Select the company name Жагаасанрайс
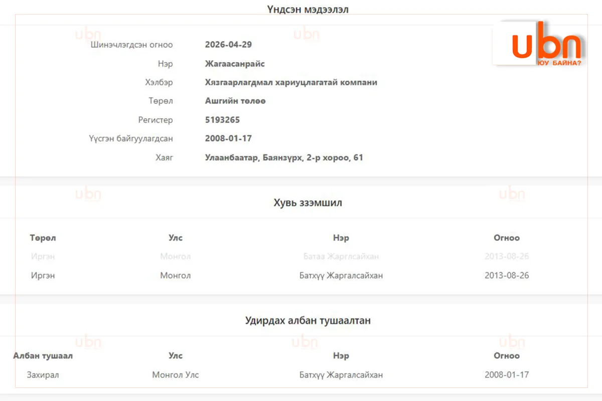602x401 pixels. pos(235,64)
